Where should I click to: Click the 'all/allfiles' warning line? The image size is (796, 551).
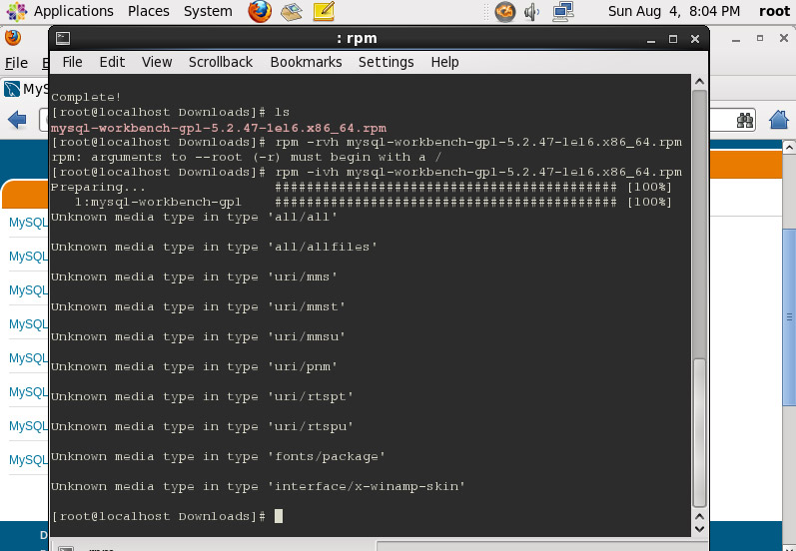point(214,248)
